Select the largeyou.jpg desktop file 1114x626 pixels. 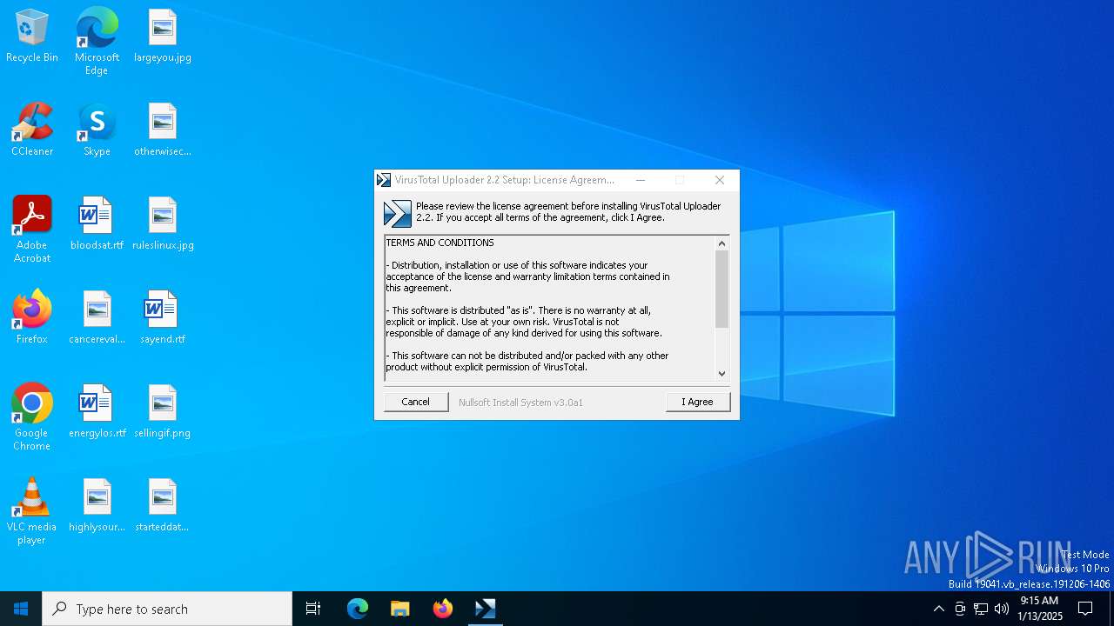[163, 37]
